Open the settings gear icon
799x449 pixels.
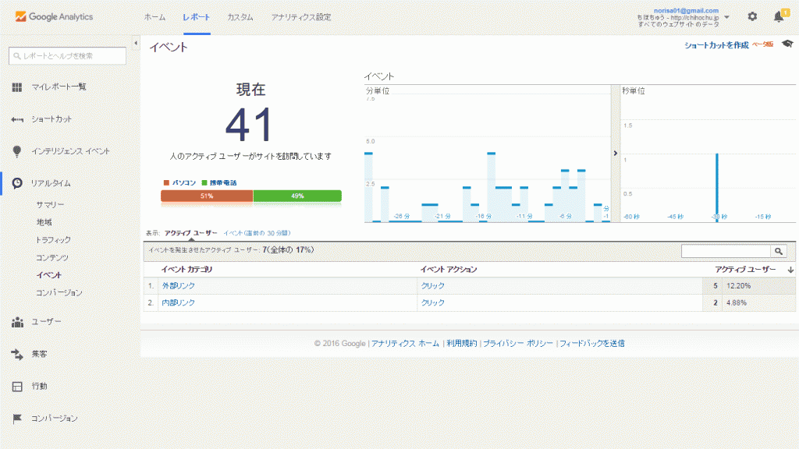[x=751, y=15]
